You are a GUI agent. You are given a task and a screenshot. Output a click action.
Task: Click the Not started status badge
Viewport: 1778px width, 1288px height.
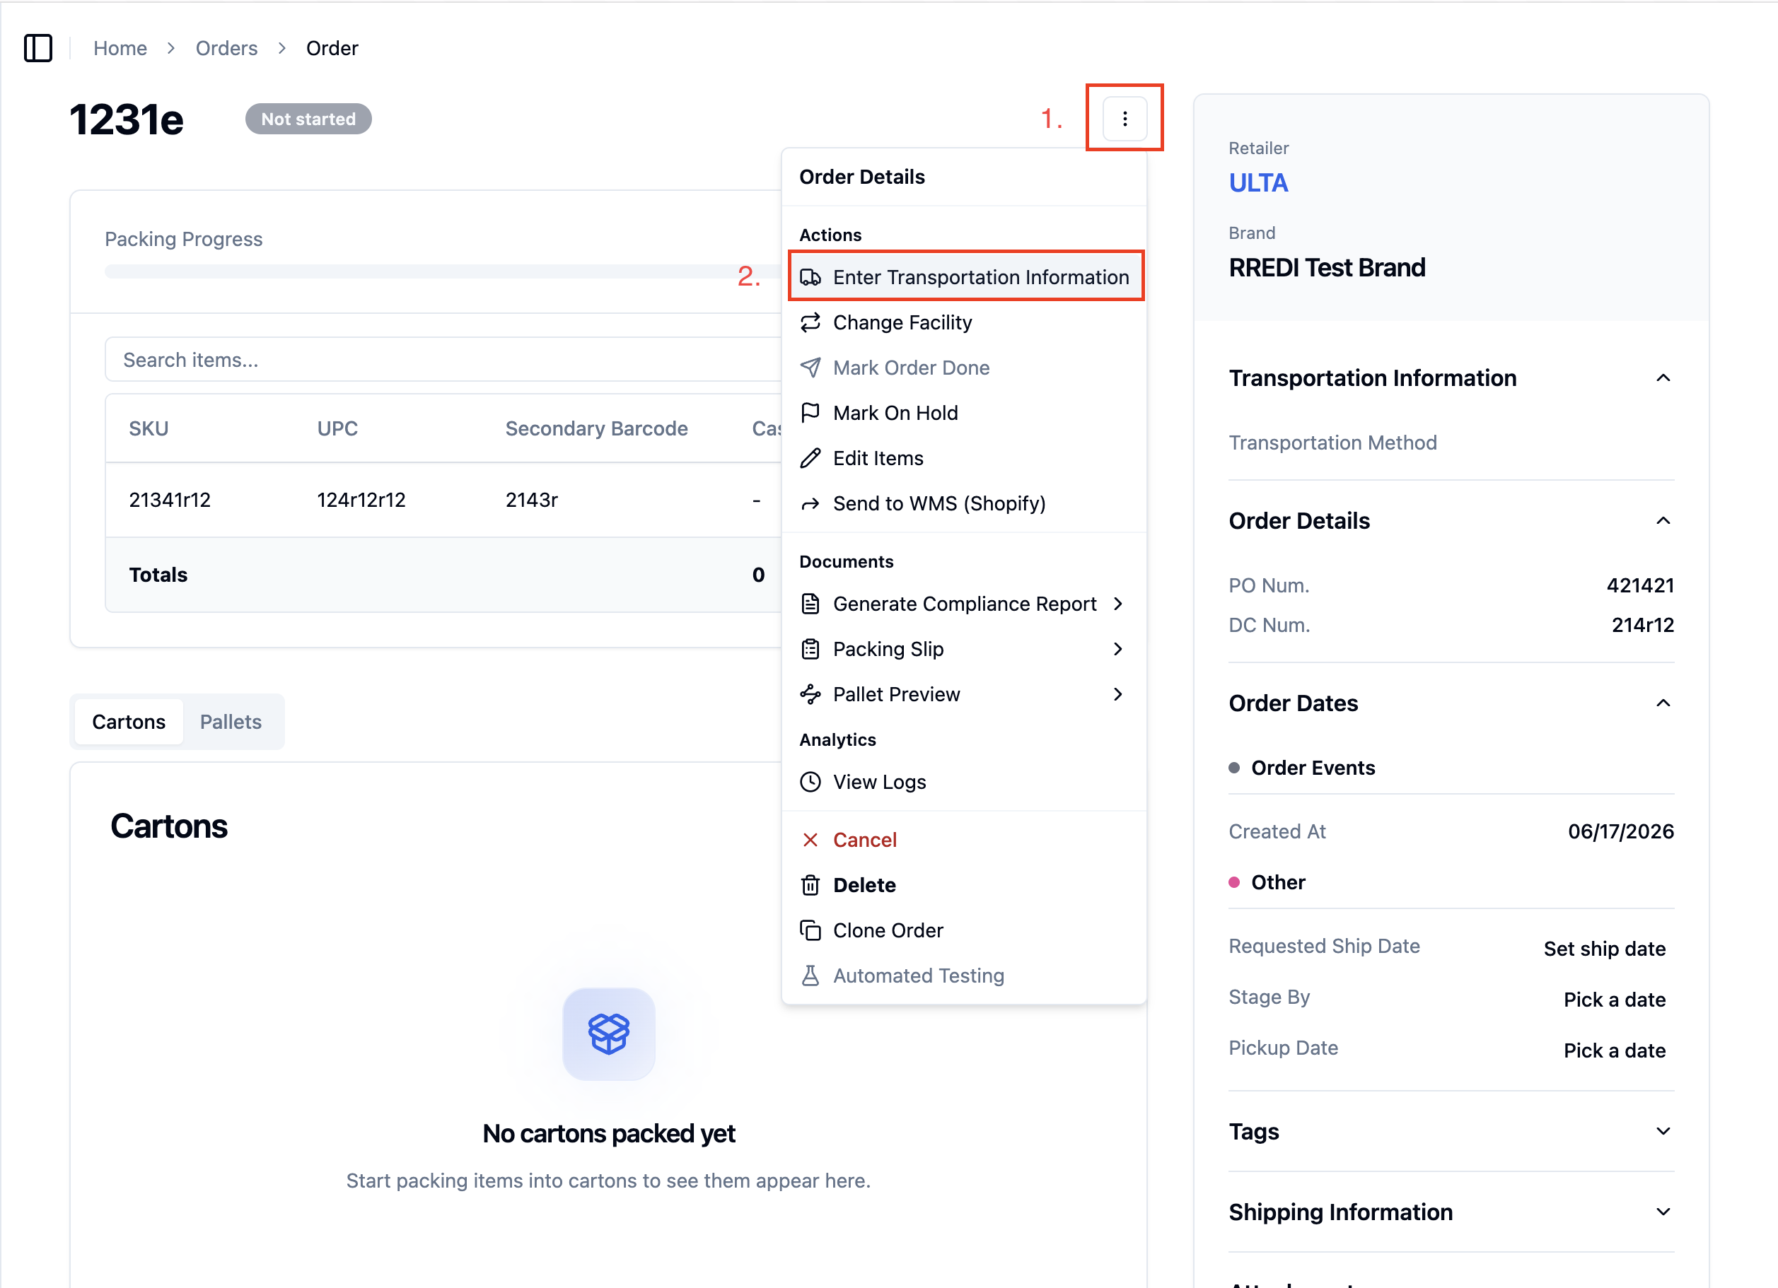click(x=308, y=119)
